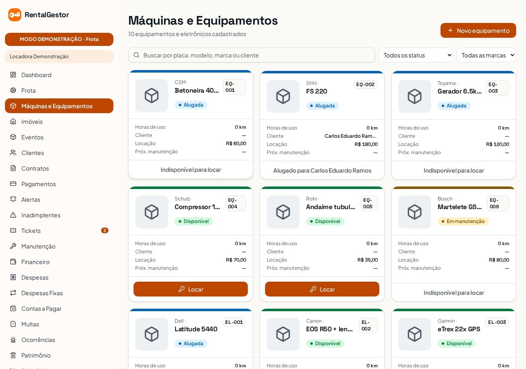Click the Gerador 6.5k title
This screenshot has height=369, width=526.
click(x=459, y=91)
